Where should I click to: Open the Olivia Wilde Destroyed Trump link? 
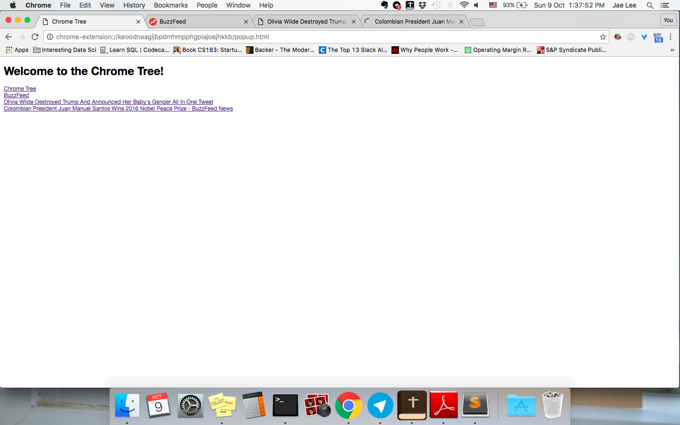[x=109, y=102]
